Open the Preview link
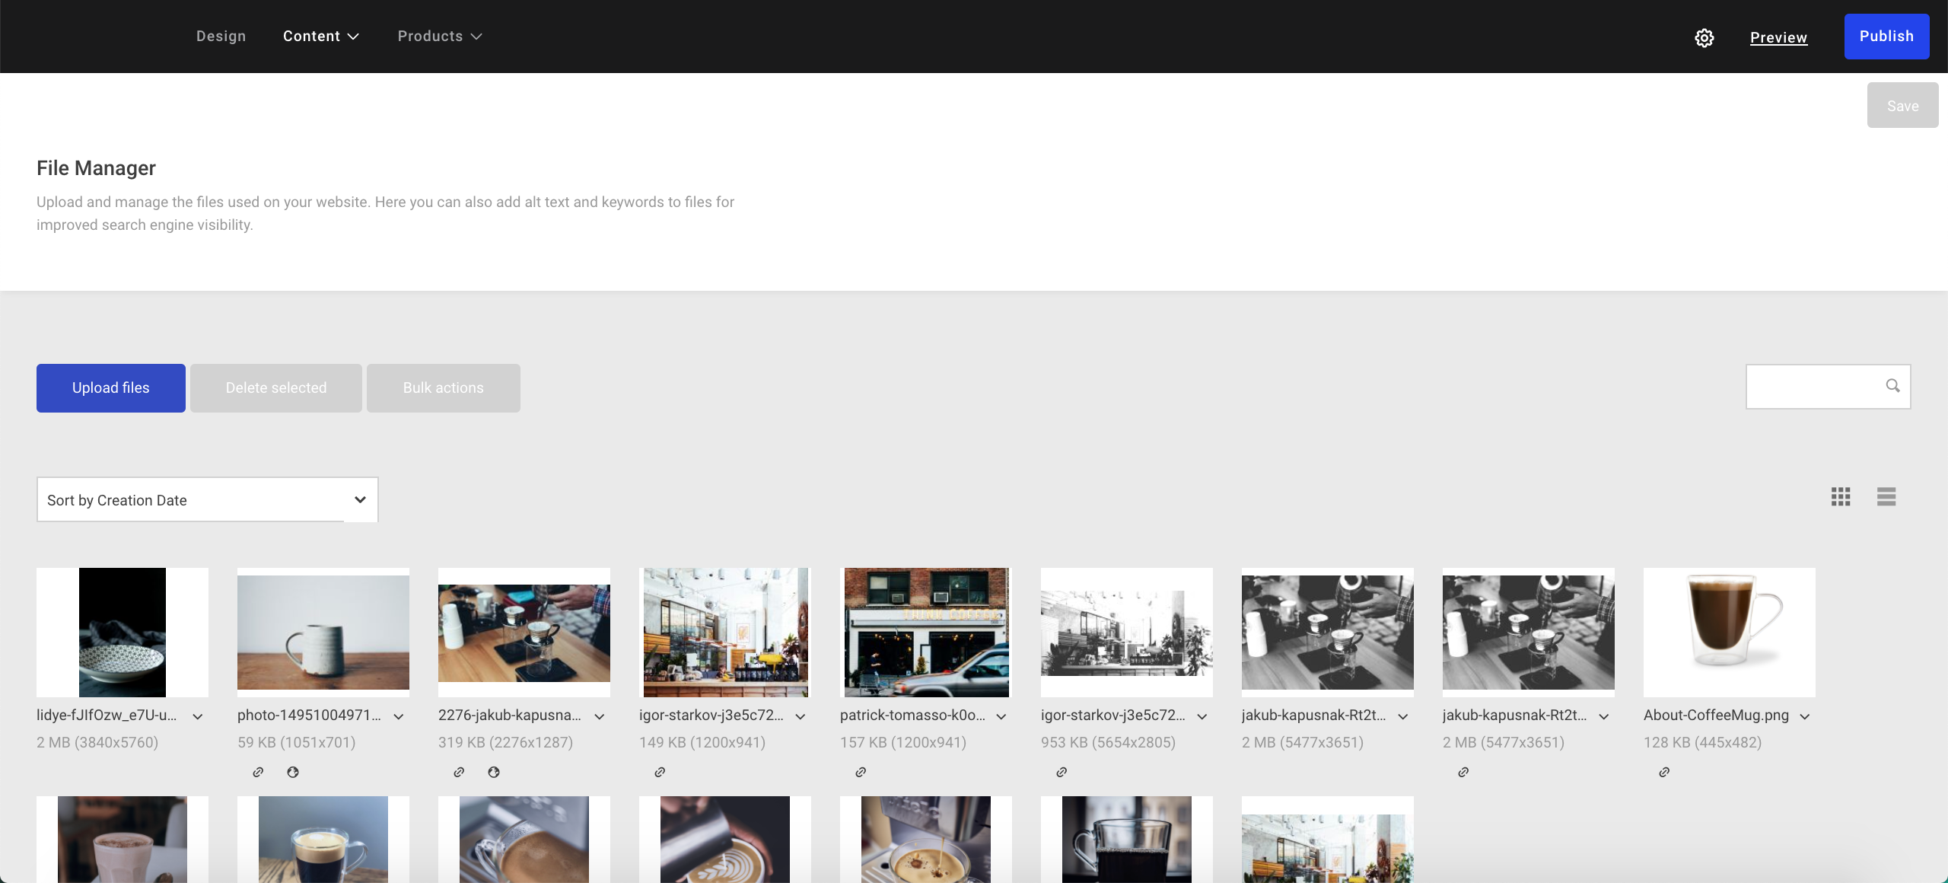 click(x=1778, y=37)
